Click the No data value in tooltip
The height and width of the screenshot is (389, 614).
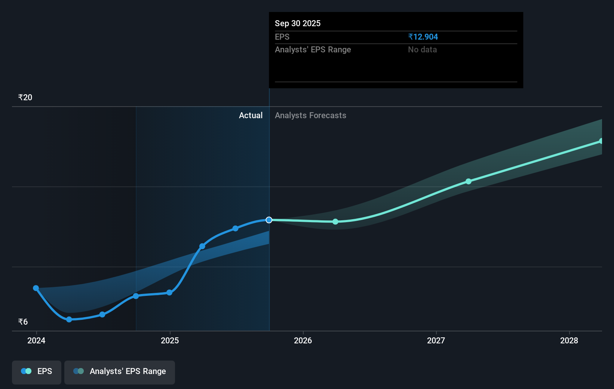[423, 50]
